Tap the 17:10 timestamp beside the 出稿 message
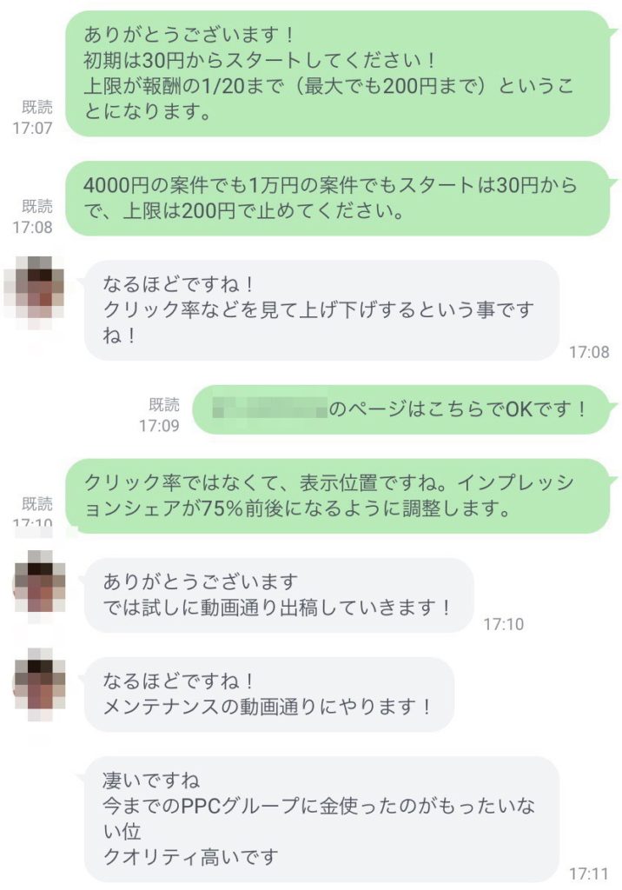The height and width of the screenshot is (890, 622). [x=503, y=624]
